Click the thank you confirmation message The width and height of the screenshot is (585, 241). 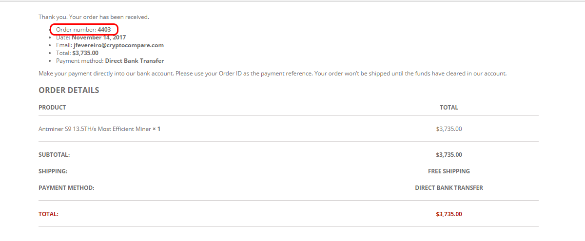coord(94,17)
